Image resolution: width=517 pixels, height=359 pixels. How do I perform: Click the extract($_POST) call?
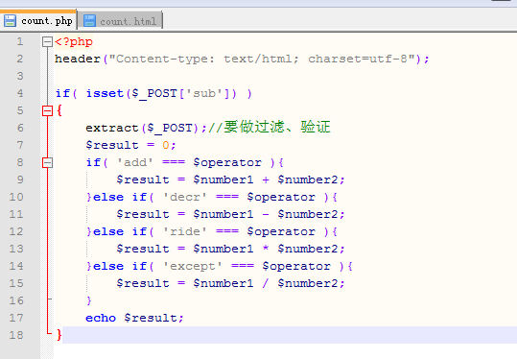(x=142, y=128)
